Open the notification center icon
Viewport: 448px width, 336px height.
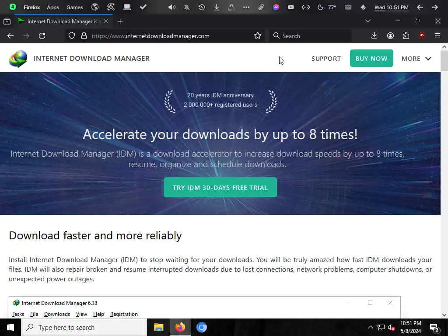coord(434,328)
